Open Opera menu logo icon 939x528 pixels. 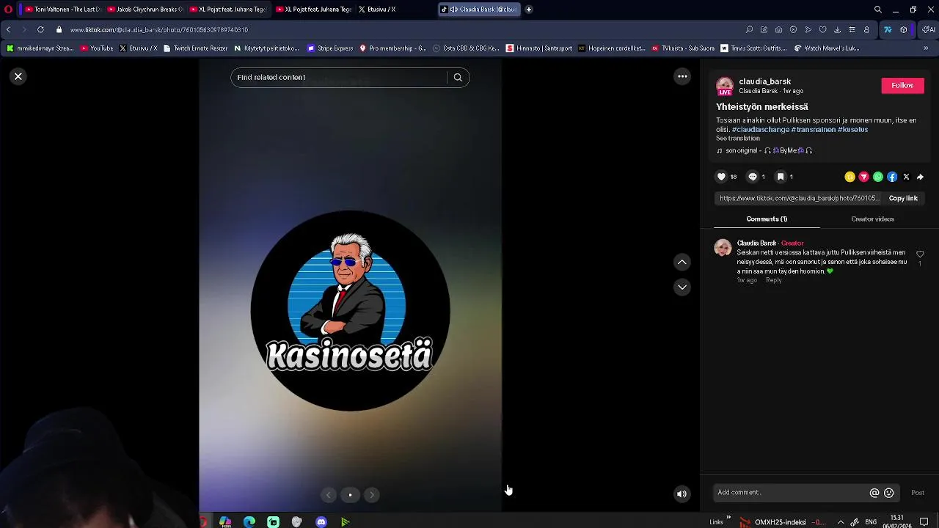click(x=8, y=10)
